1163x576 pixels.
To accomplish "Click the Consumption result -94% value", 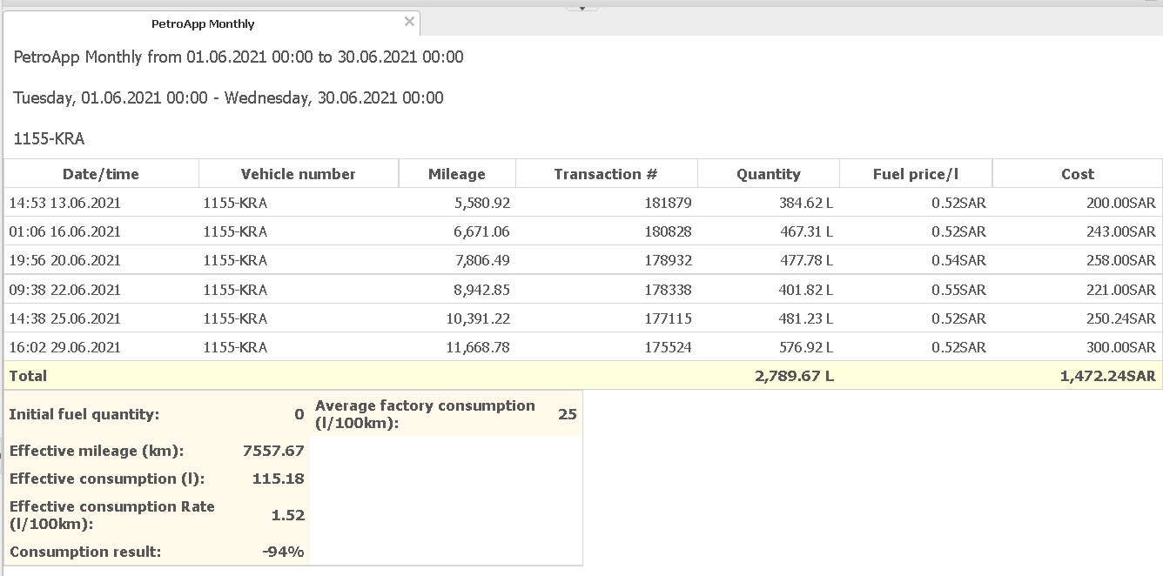I will pyautogui.click(x=283, y=552).
